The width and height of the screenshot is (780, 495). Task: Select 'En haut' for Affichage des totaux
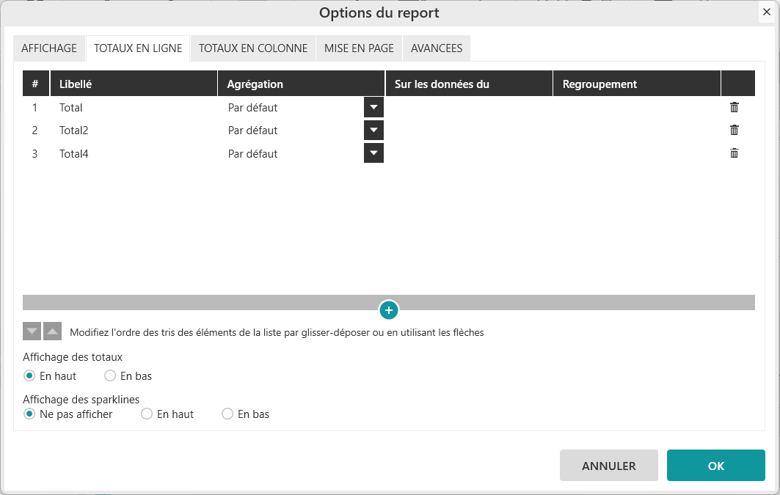(30, 376)
